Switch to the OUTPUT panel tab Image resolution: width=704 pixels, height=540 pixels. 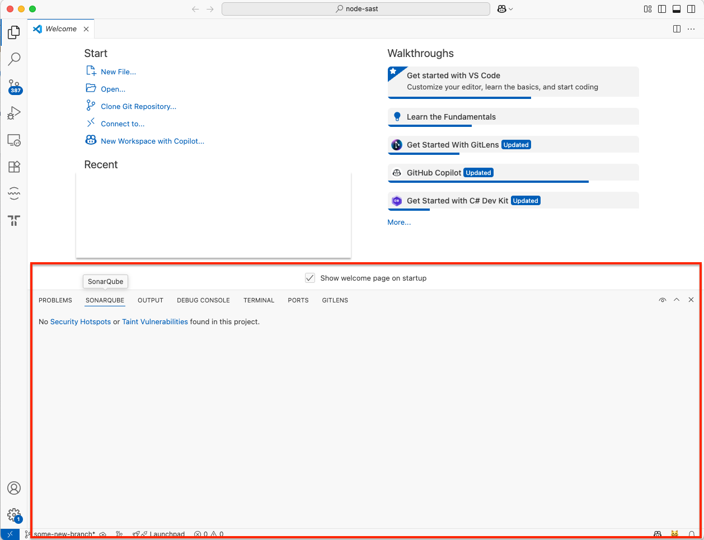click(151, 300)
